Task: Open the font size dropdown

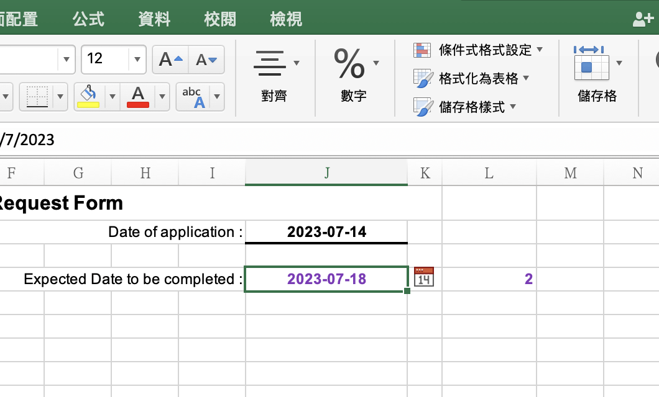Action: [137, 60]
